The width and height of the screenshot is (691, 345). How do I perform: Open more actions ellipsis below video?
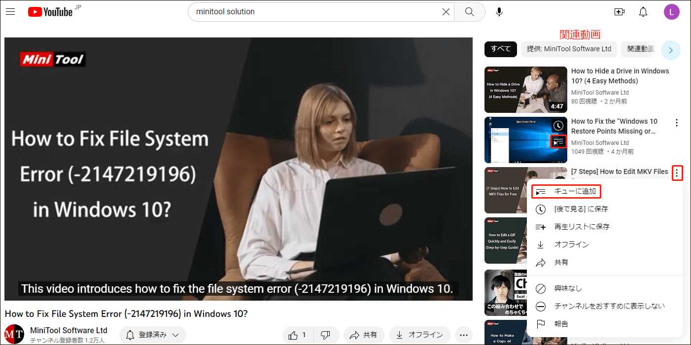[463, 335]
